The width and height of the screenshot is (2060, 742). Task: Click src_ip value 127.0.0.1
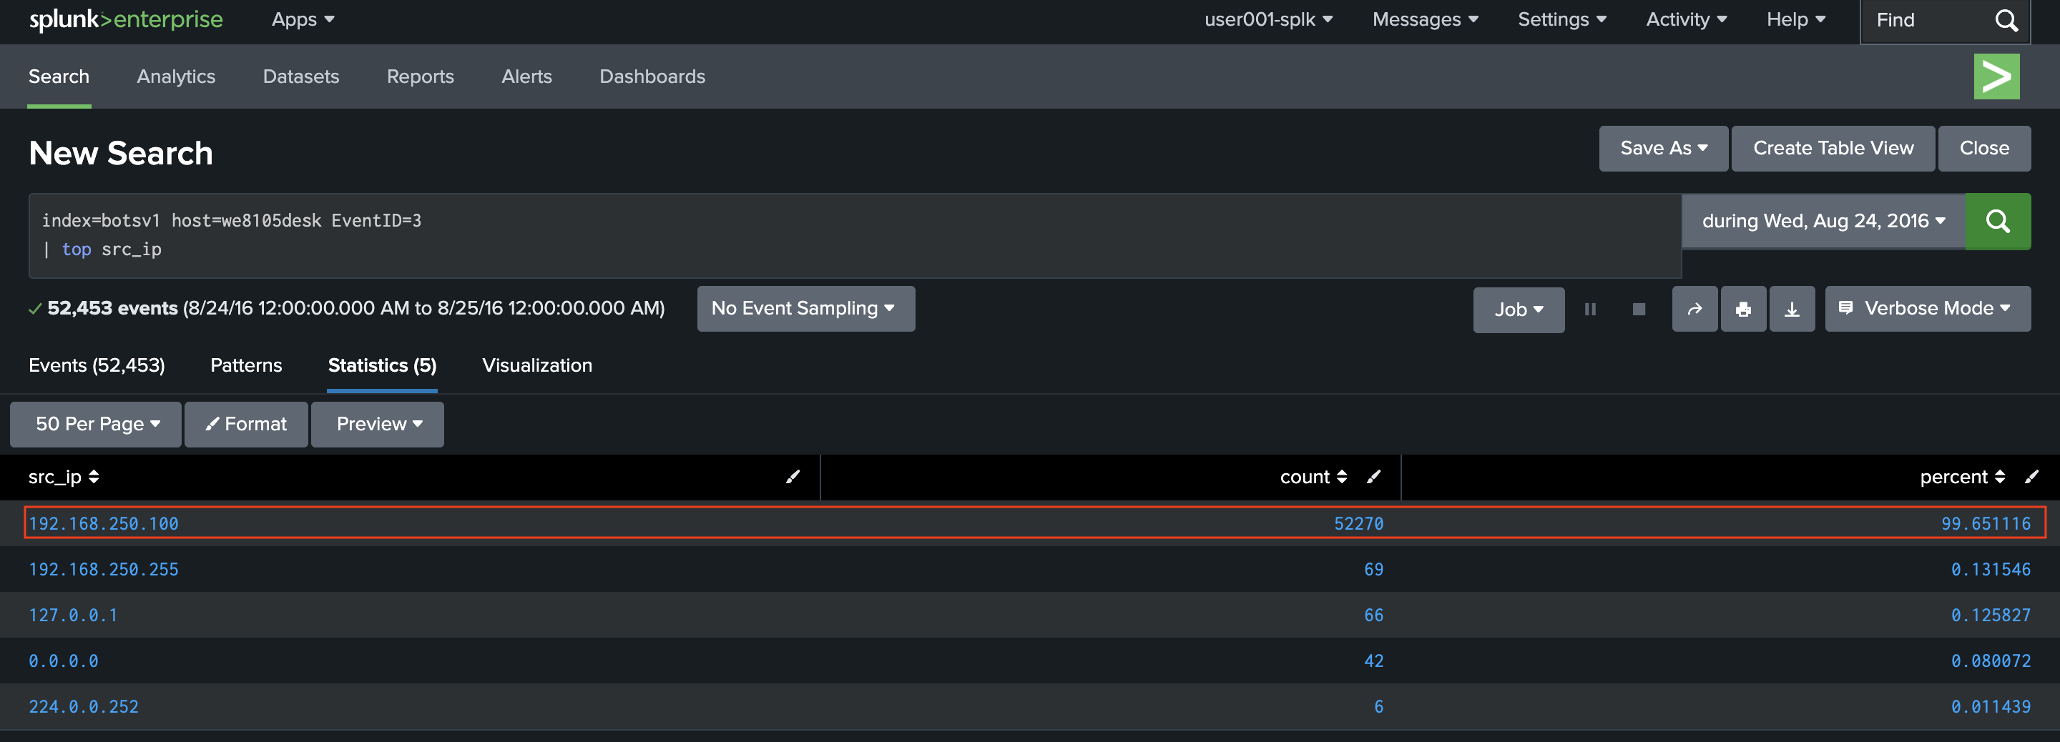pos(73,615)
